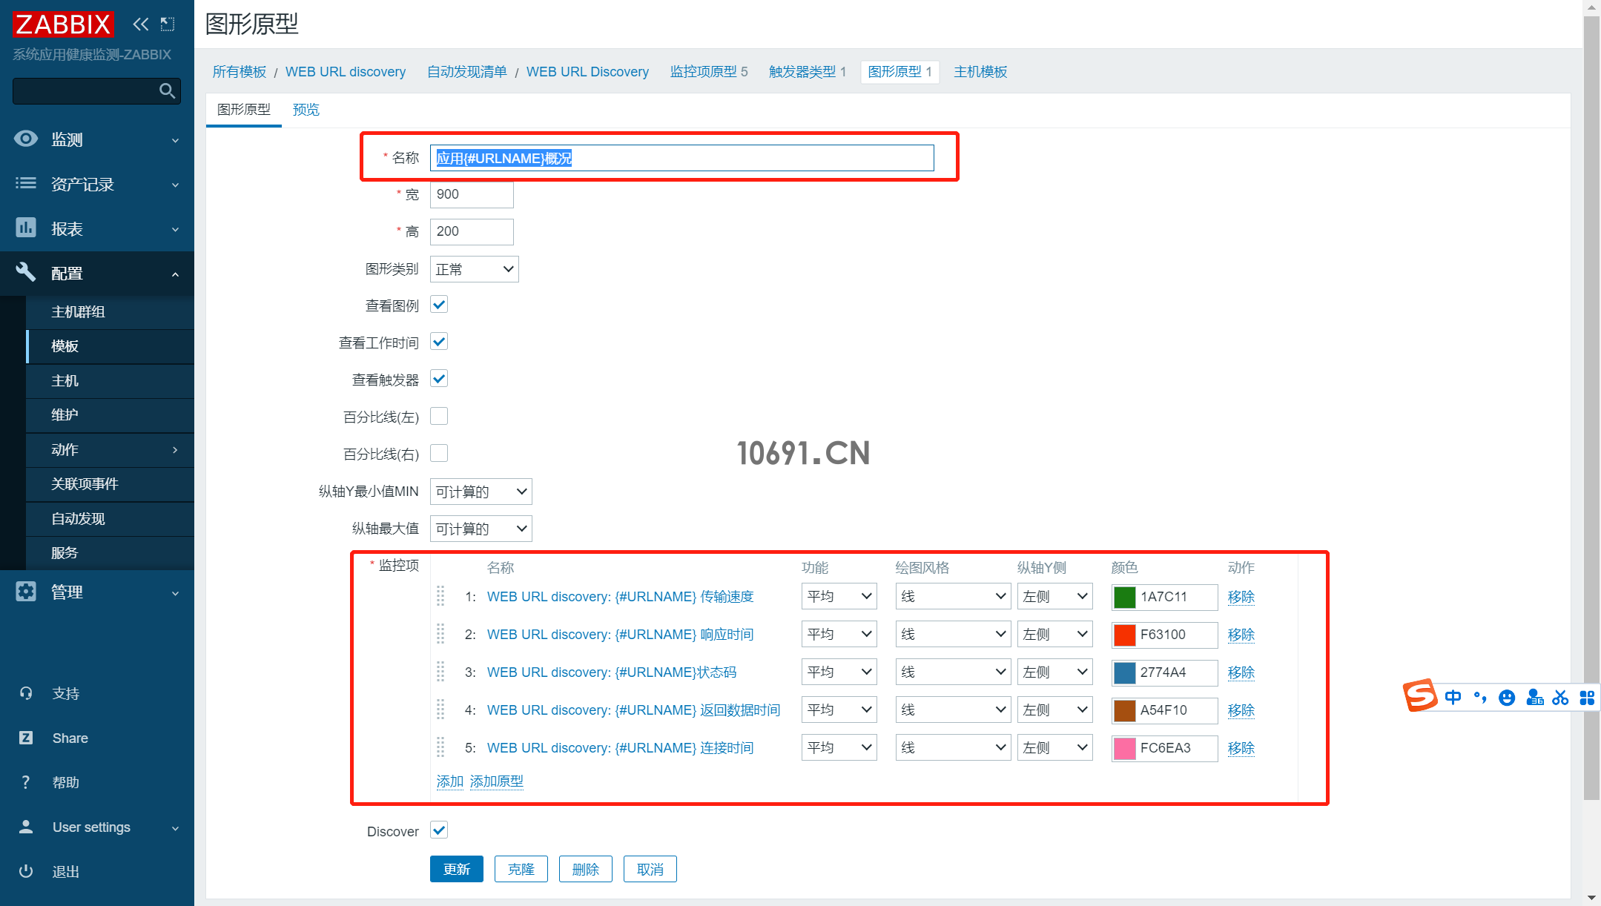Image resolution: width=1601 pixels, height=906 pixels.
Task: Grab drag handle of row 4 返回数据时间
Action: pos(440,710)
